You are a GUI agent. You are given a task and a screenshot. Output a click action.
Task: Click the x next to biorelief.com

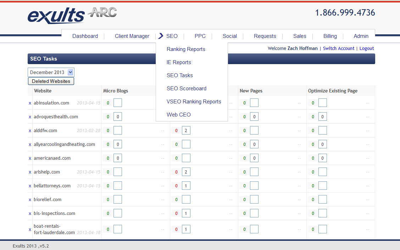point(30,200)
